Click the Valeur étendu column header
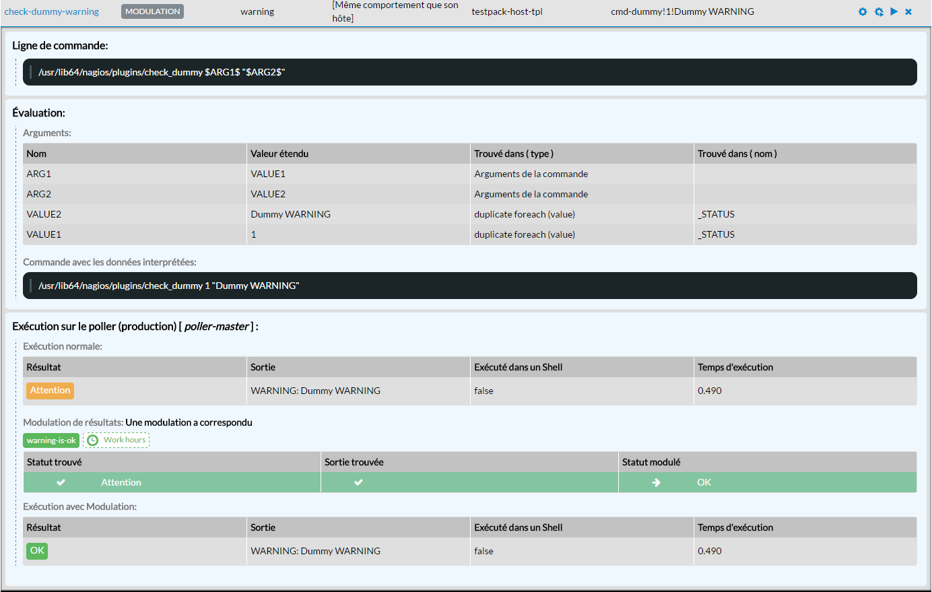Viewport: 932px width, 592px height. pyautogui.click(x=279, y=154)
